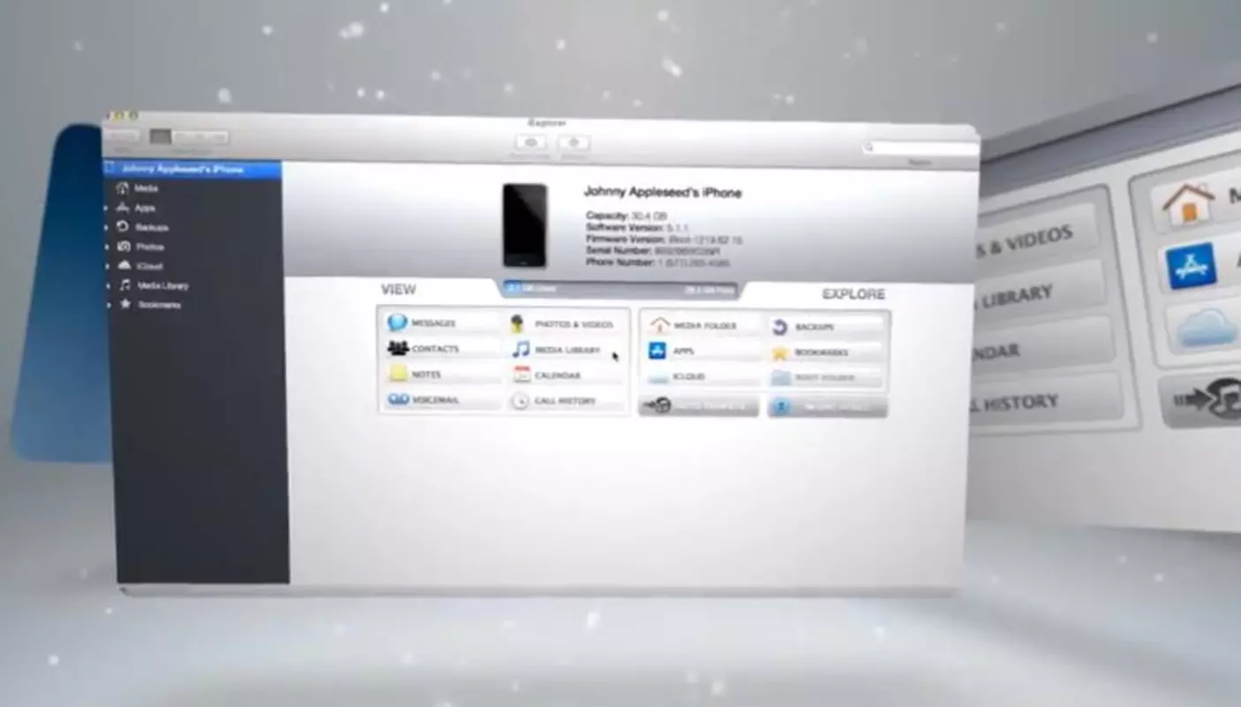This screenshot has height=707, width=1241.
Task: Open Calendar in the View panel
Action: tap(566, 376)
